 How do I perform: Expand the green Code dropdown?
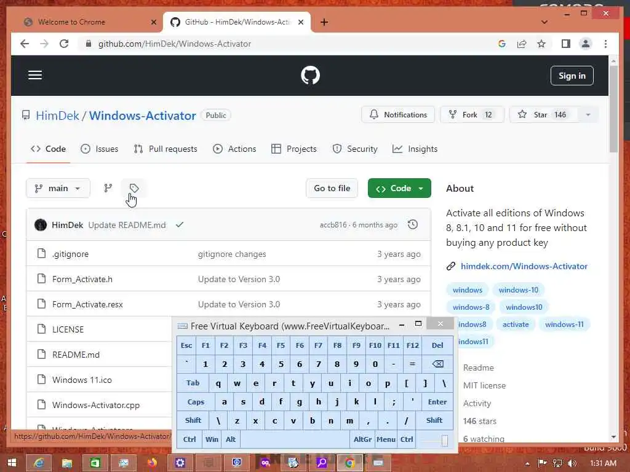click(399, 188)
